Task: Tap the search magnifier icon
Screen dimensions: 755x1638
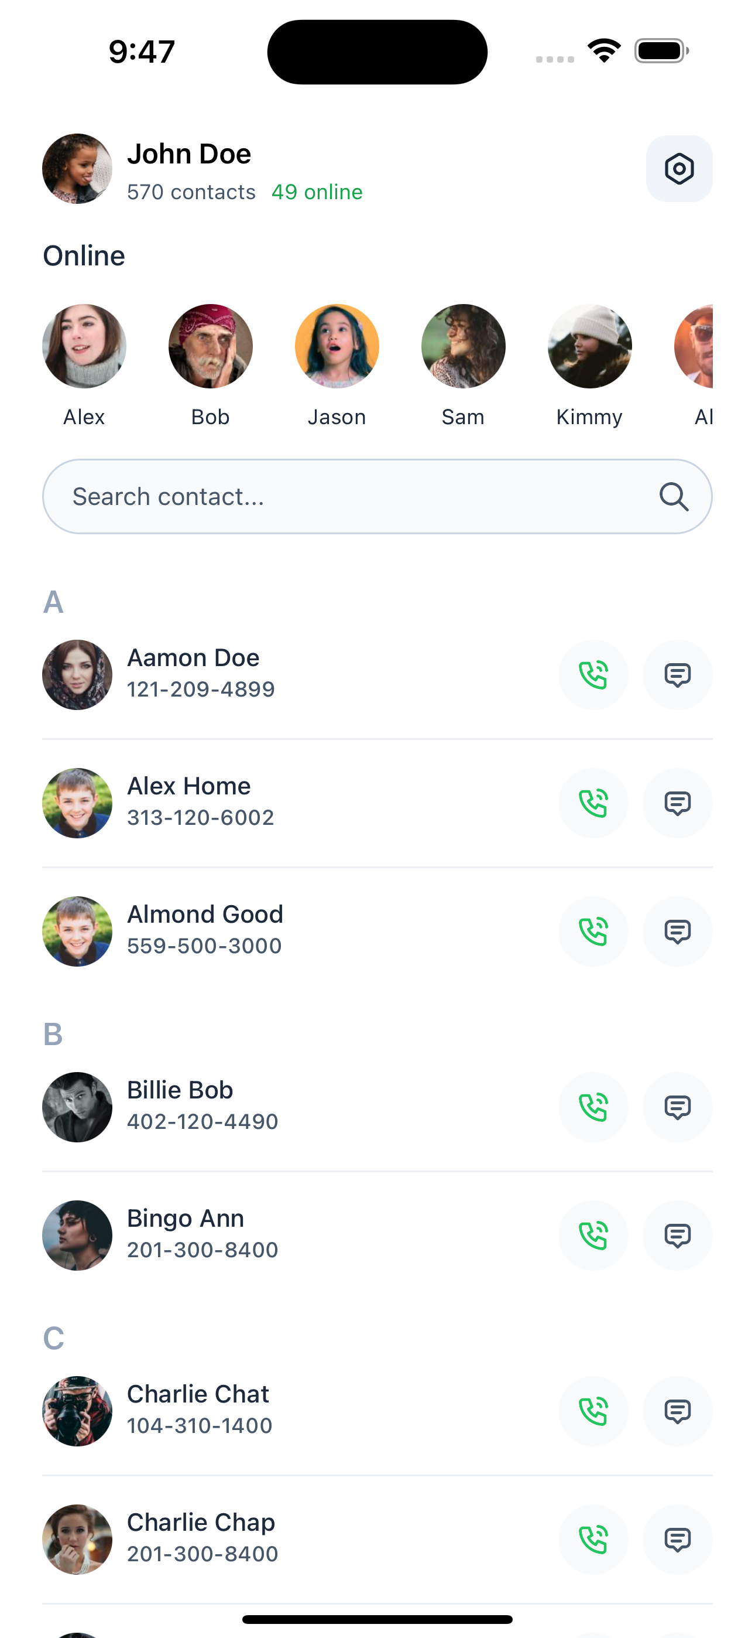Action: click(674, 497)
